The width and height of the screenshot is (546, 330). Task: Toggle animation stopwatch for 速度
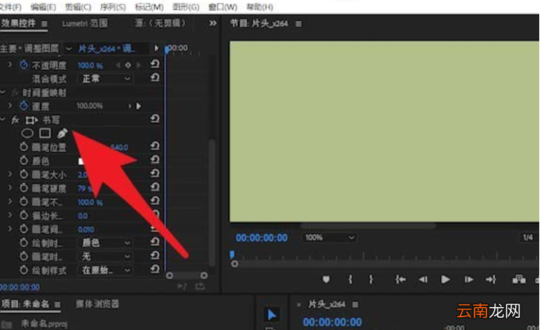click(x=24, y=106)
